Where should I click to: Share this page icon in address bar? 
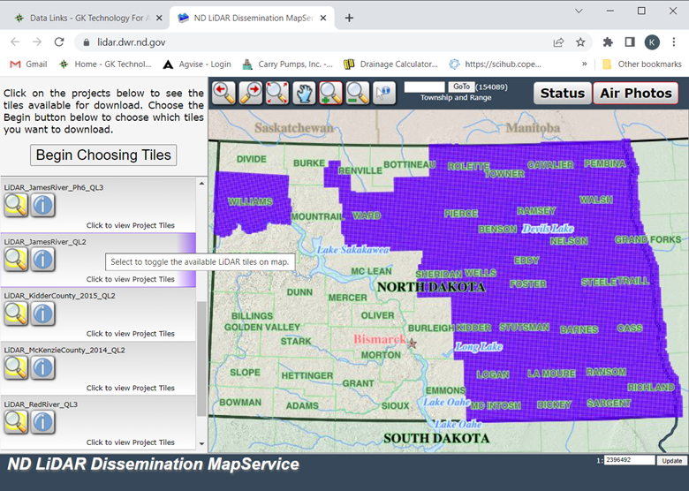[x=558, y=42]
